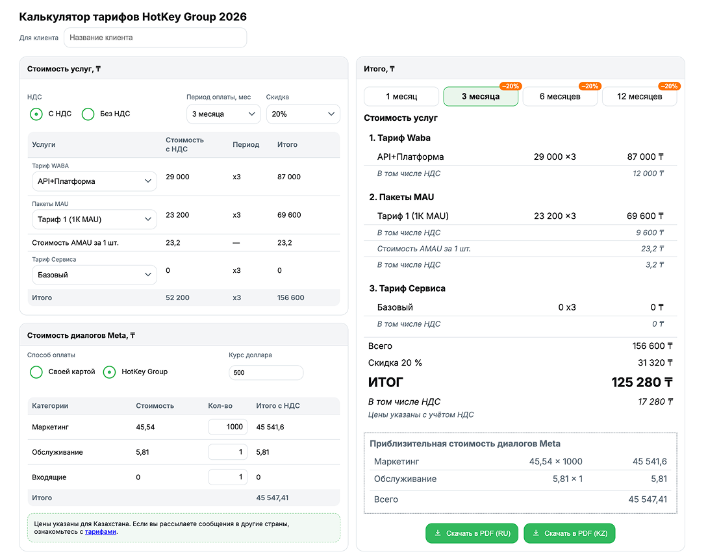Click download icon on PDF (RU) button

tap(438, 533)
